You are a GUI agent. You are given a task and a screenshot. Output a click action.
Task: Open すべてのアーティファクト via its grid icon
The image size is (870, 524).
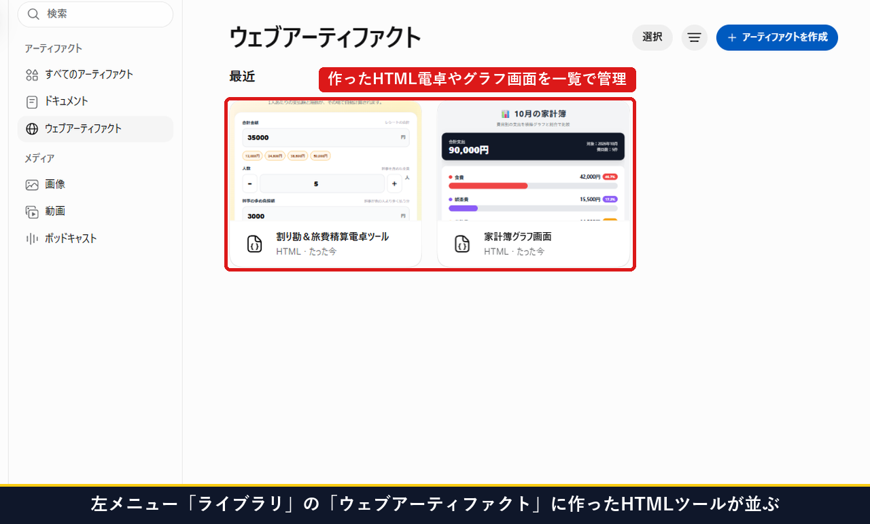click(x=32, y=75)
